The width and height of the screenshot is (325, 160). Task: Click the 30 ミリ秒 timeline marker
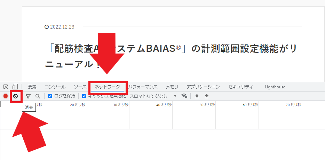(x=121, y=105)
